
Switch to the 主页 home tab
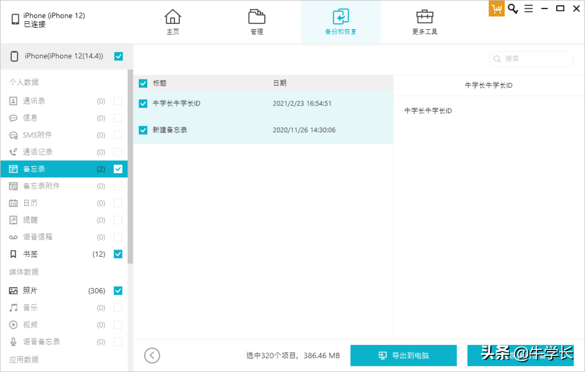tap(173, 22)
